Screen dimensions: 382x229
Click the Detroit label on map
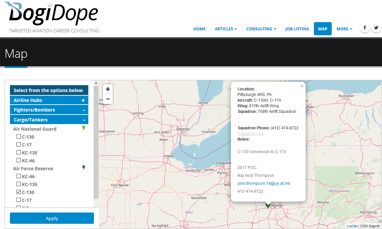183,129
